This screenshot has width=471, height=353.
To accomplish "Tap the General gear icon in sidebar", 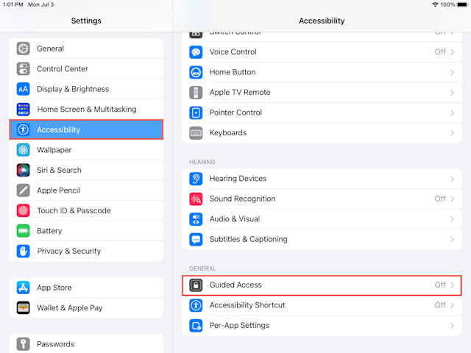I will coord(23,49).
